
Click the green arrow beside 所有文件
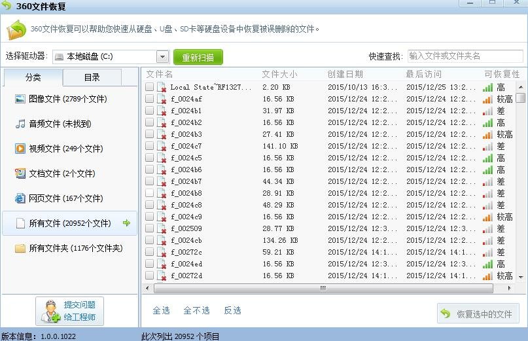tap(127, 223)
